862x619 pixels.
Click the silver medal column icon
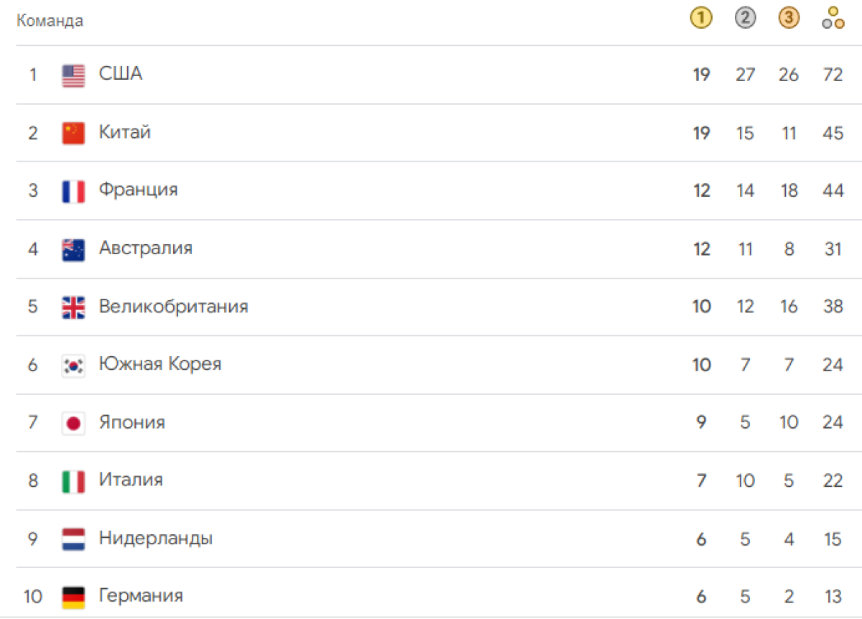click(x=745, y=19)
